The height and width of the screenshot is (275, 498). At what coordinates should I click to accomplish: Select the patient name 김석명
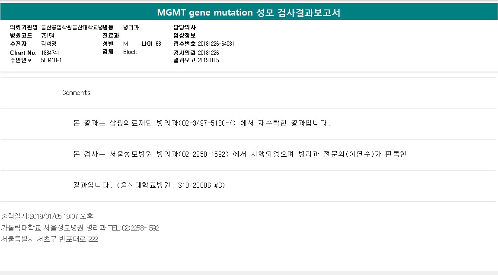(49, 44)
